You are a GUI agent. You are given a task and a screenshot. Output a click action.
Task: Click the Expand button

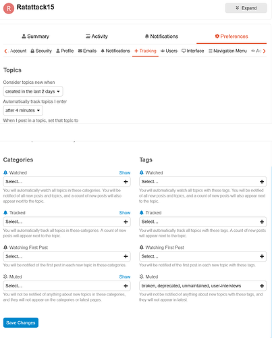pyautogui.click(x=246, y=8)
